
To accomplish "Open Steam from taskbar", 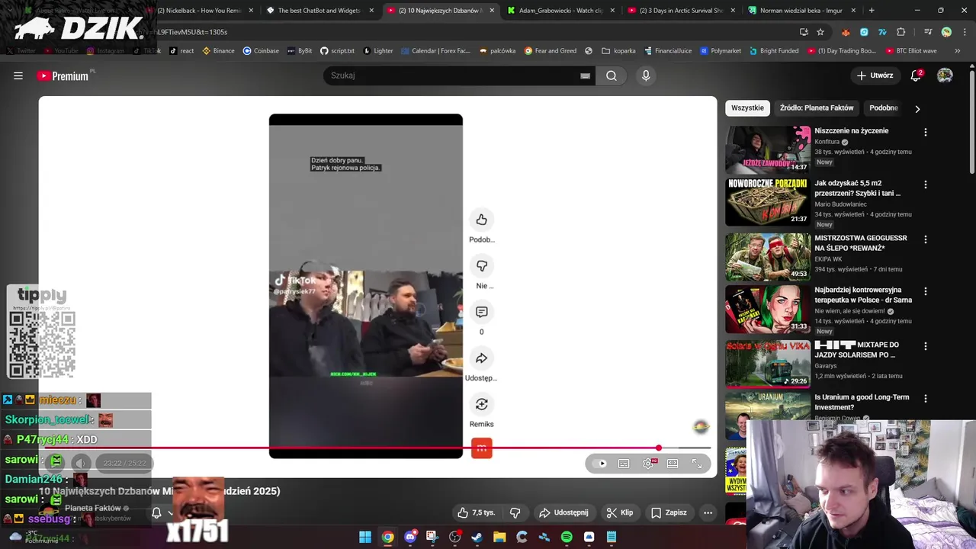I will coord(477,537).
